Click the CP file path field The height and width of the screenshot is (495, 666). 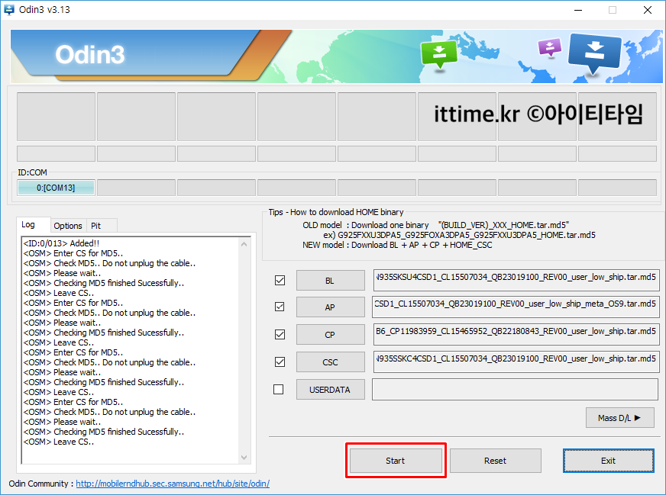click(x=516, y=334)
